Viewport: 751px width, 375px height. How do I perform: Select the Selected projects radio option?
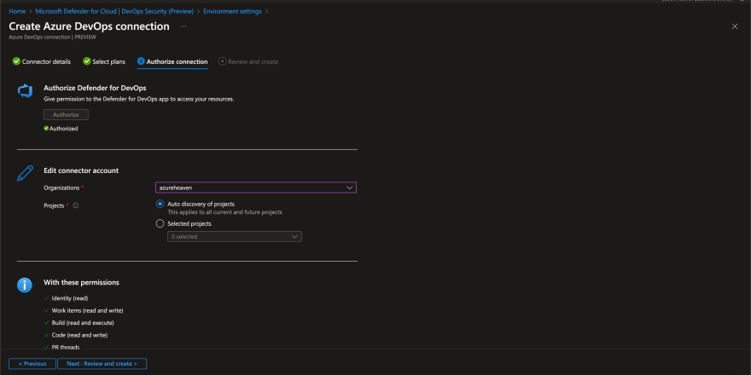point(160,223)
